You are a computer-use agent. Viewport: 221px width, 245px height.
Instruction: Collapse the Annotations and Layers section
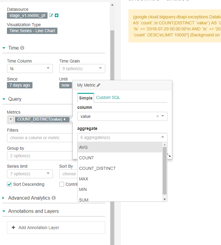[4, 211]
